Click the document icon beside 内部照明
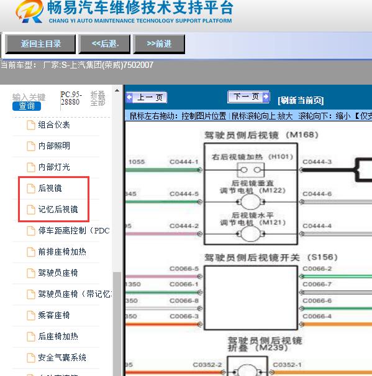Image resolution: width=372 pixels, height=376 pixels. [x=31, y=146]
